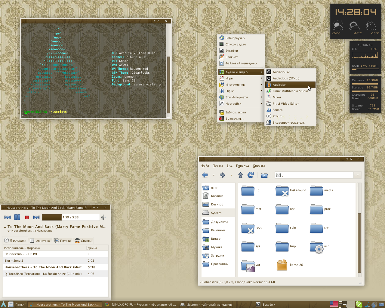The image size is (385, 308).
Task: Launch Pitivi Video Editor
Action: (x=290, y=103)
